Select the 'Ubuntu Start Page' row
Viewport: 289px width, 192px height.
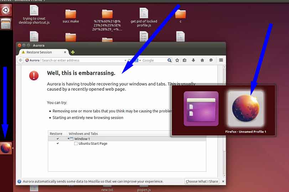click(127, 143)
